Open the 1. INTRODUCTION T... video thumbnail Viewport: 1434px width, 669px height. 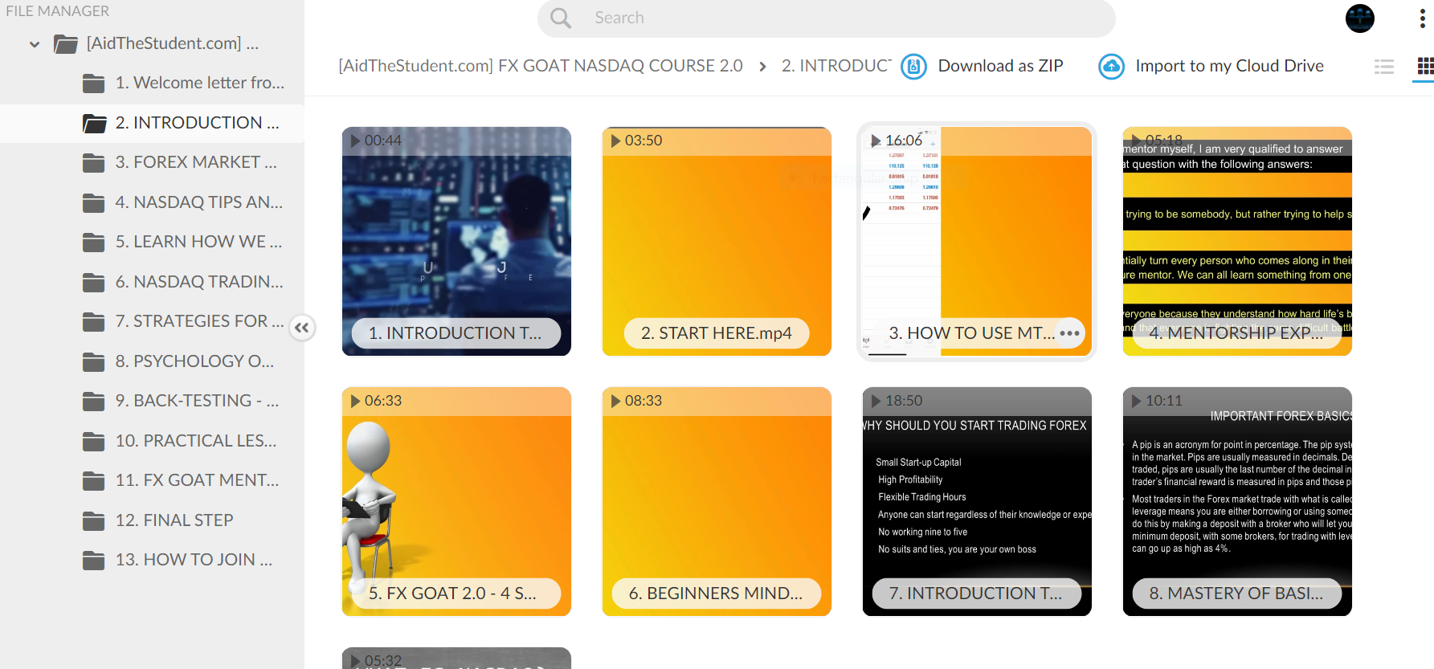point(456,241)
